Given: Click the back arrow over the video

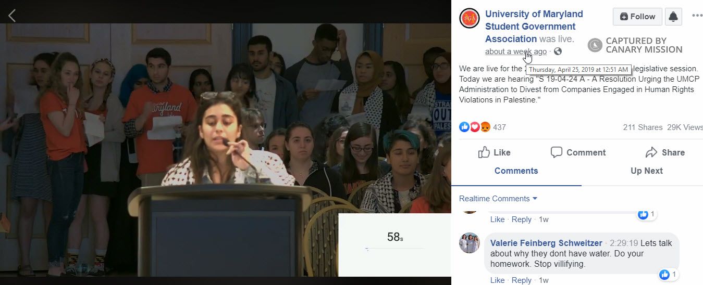Looking at the screenshot, I should [x=12, y=16].
